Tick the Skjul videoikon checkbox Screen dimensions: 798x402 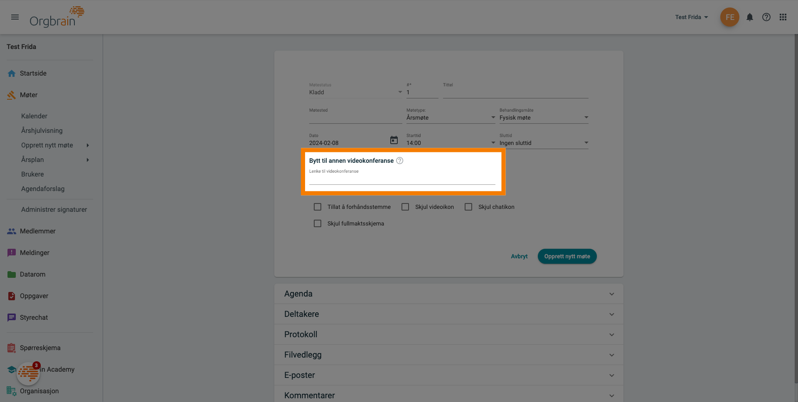pos(405,207)
